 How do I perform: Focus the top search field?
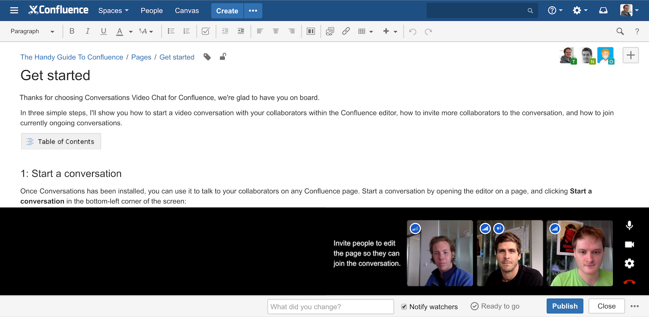pyautogui.click(x=482, y=11)
